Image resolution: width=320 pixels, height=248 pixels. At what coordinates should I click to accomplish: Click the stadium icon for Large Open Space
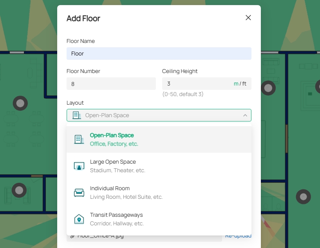coord(79,166)
